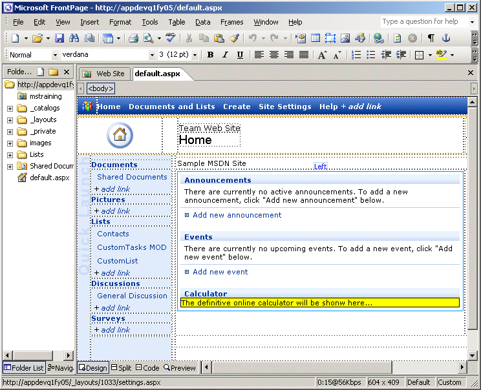
Task: Open the Frames menu
Action: point(232,22)
